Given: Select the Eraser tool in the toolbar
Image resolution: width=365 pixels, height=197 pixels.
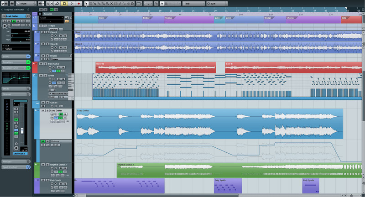Looking at the screenshot, I should coord(103,4).
